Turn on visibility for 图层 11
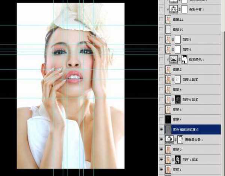The width and height of the screenshot is (225, 176). 161,19
